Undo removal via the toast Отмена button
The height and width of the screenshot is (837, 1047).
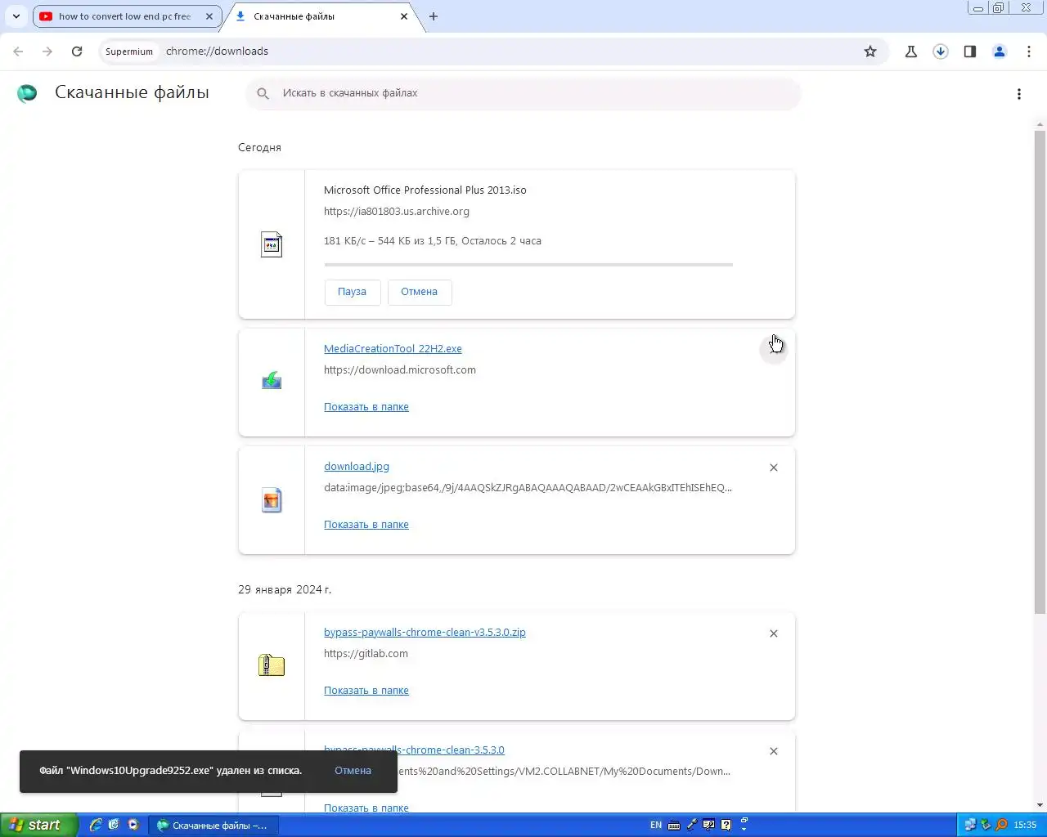(x=353, y=771)
